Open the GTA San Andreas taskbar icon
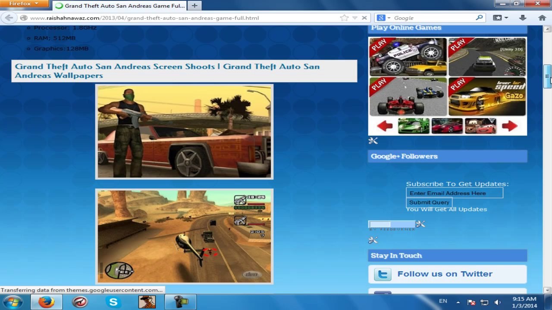This screenshot has width=552, height=310. [x=147, y=302]
